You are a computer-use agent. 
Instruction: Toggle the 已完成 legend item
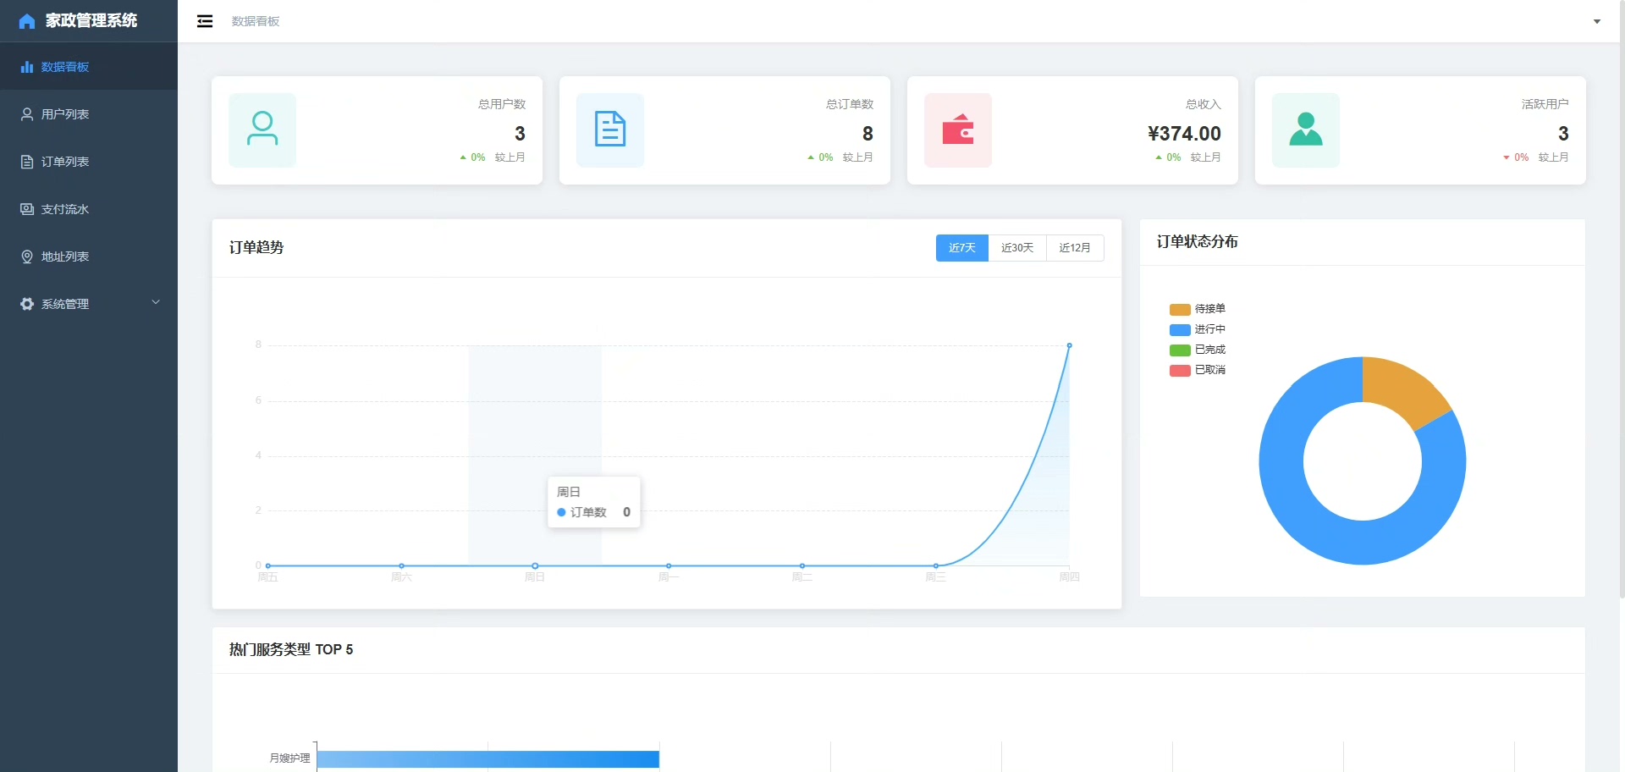1198,350
